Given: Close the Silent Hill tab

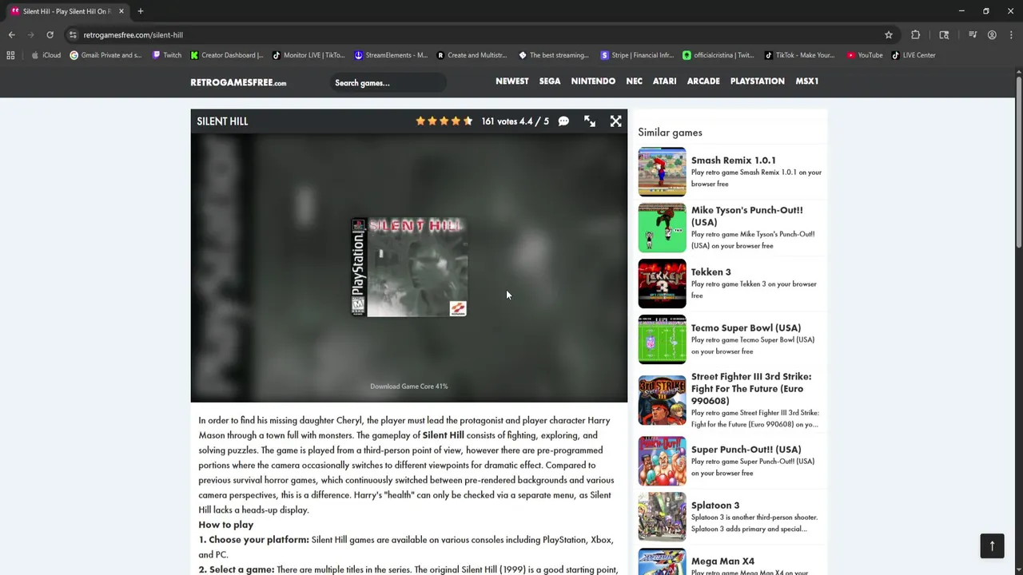Looking at the screenshot, I should point(121,11).
